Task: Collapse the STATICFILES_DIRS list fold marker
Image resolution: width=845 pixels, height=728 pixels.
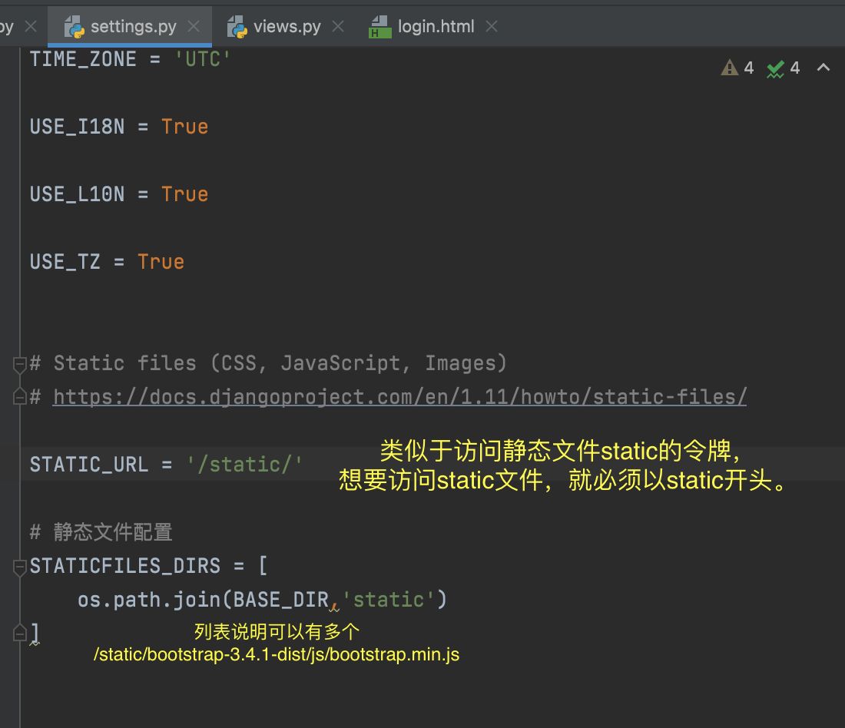Action: click(19, 568)
